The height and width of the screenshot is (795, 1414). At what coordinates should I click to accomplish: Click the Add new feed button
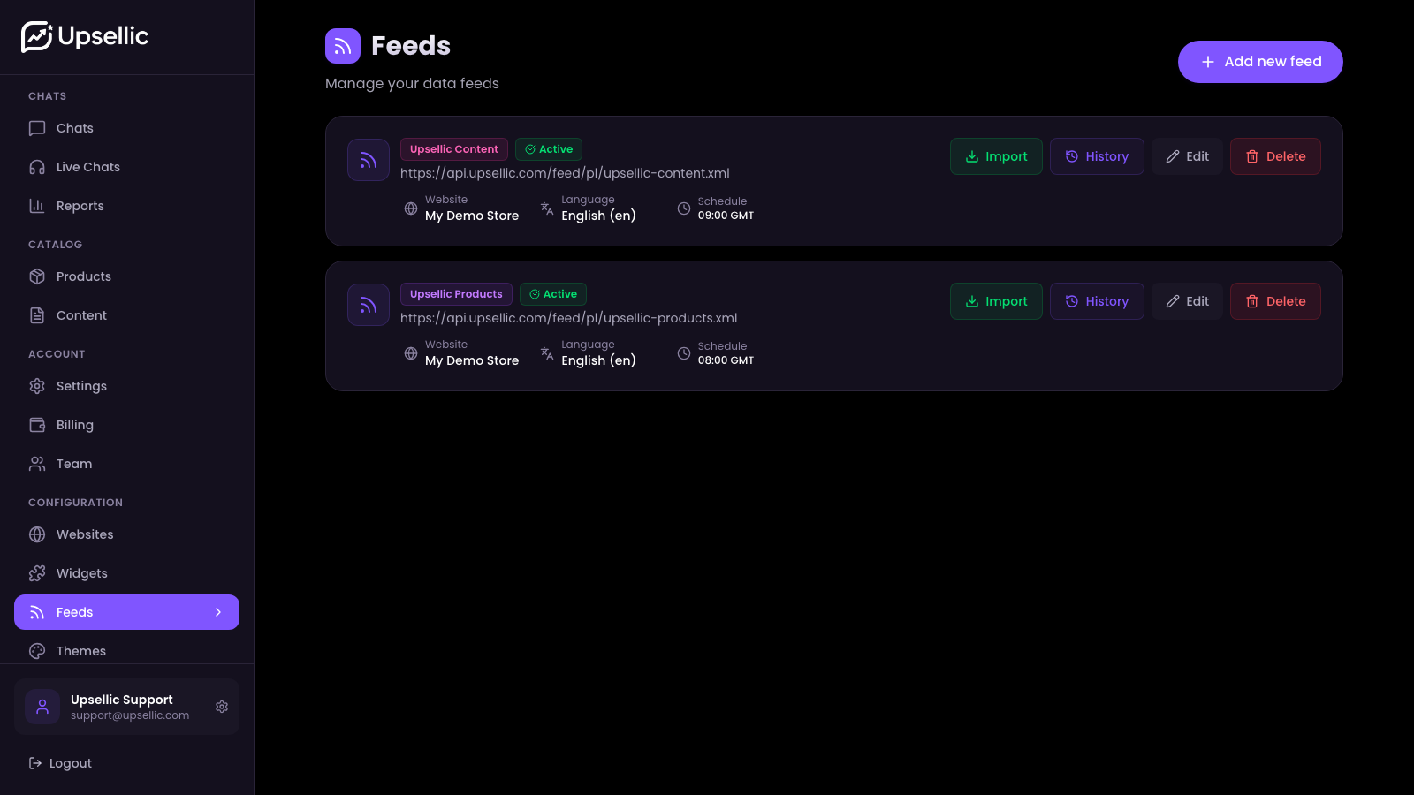tap(1260, 62)
